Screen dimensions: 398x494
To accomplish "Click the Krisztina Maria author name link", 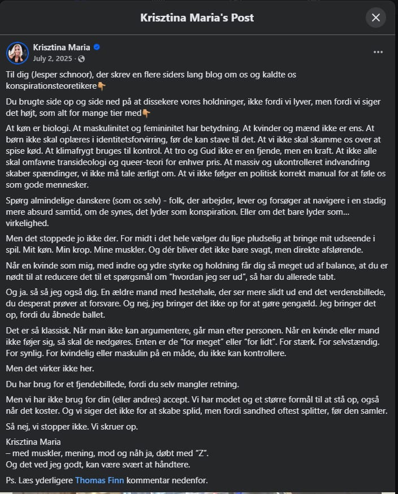I will pos(62,47).
